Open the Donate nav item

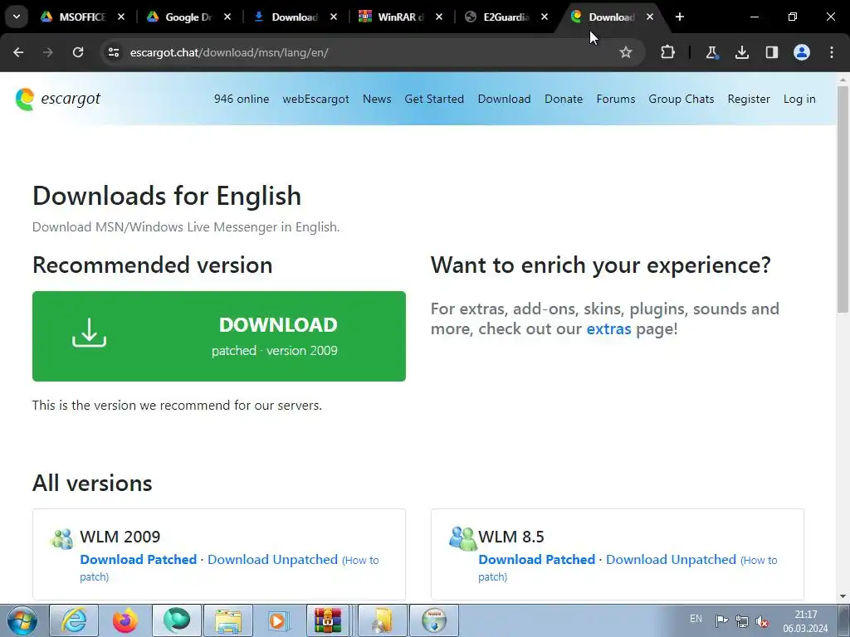(x=564, y=100)
